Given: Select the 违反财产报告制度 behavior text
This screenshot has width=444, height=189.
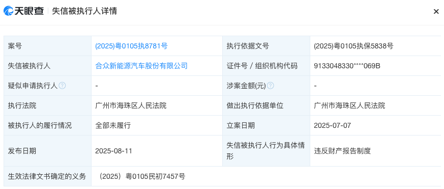Looking at the screenshot, I should coord(342,151).
